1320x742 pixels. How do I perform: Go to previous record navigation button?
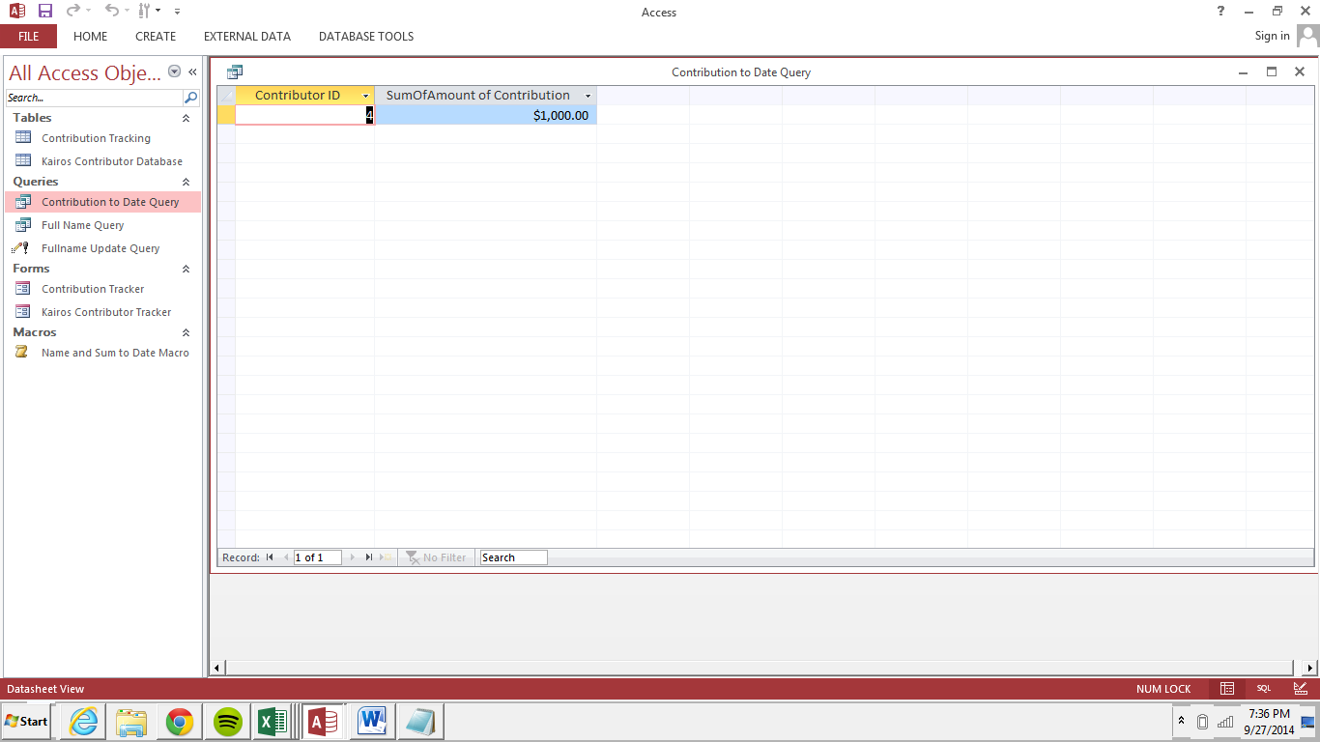pyautogui.click(x=286, y=557)
